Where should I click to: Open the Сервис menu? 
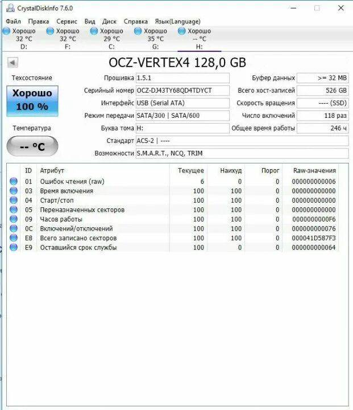click(67, 22)
